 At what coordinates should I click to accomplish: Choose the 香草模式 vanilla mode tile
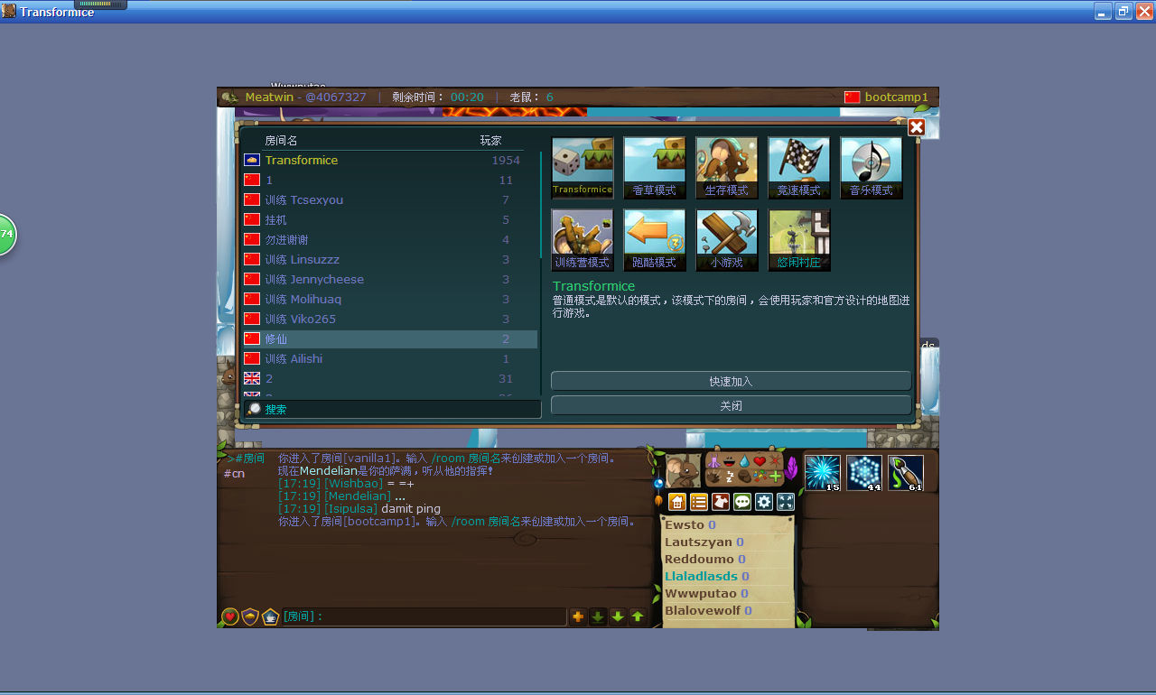click(x=655, y=167)
